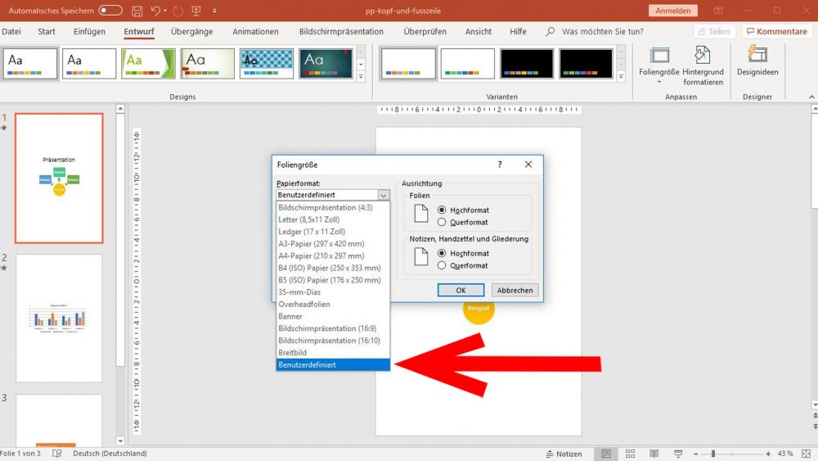
Task: Switch to reading view icon
Action: [x=654, y=454]
